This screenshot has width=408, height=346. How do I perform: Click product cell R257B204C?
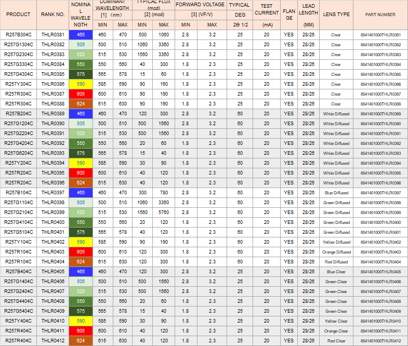pos(19,114)
